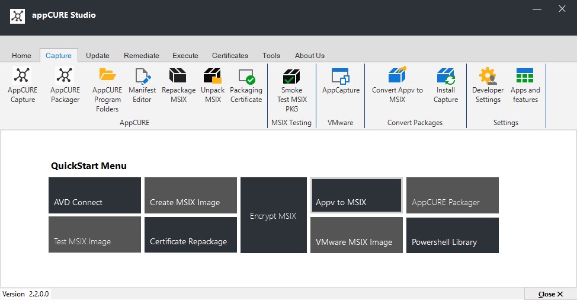Open the AppCURE Packager ribbon icon
The image size is (577, 300).
[65, 85]
